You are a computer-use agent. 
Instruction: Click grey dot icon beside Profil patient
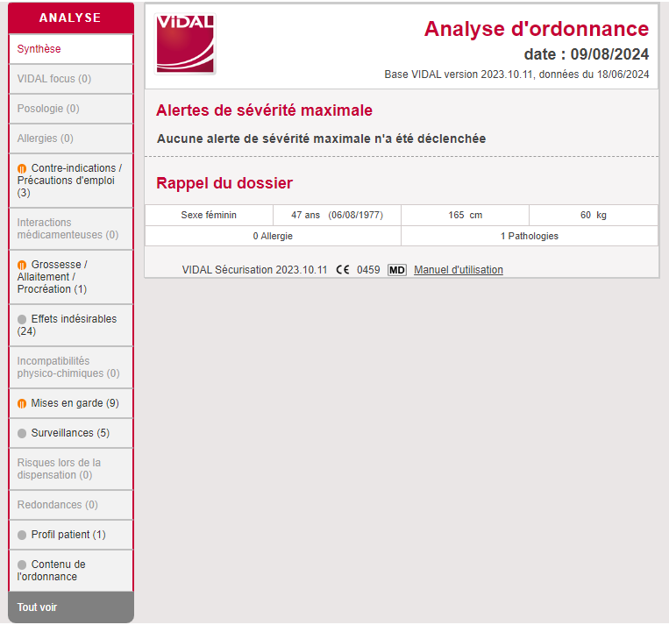pos(22,535)
